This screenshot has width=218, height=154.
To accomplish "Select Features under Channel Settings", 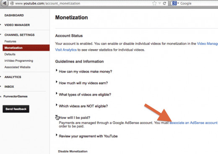I will pyautogui.click(x=10, y=41).
